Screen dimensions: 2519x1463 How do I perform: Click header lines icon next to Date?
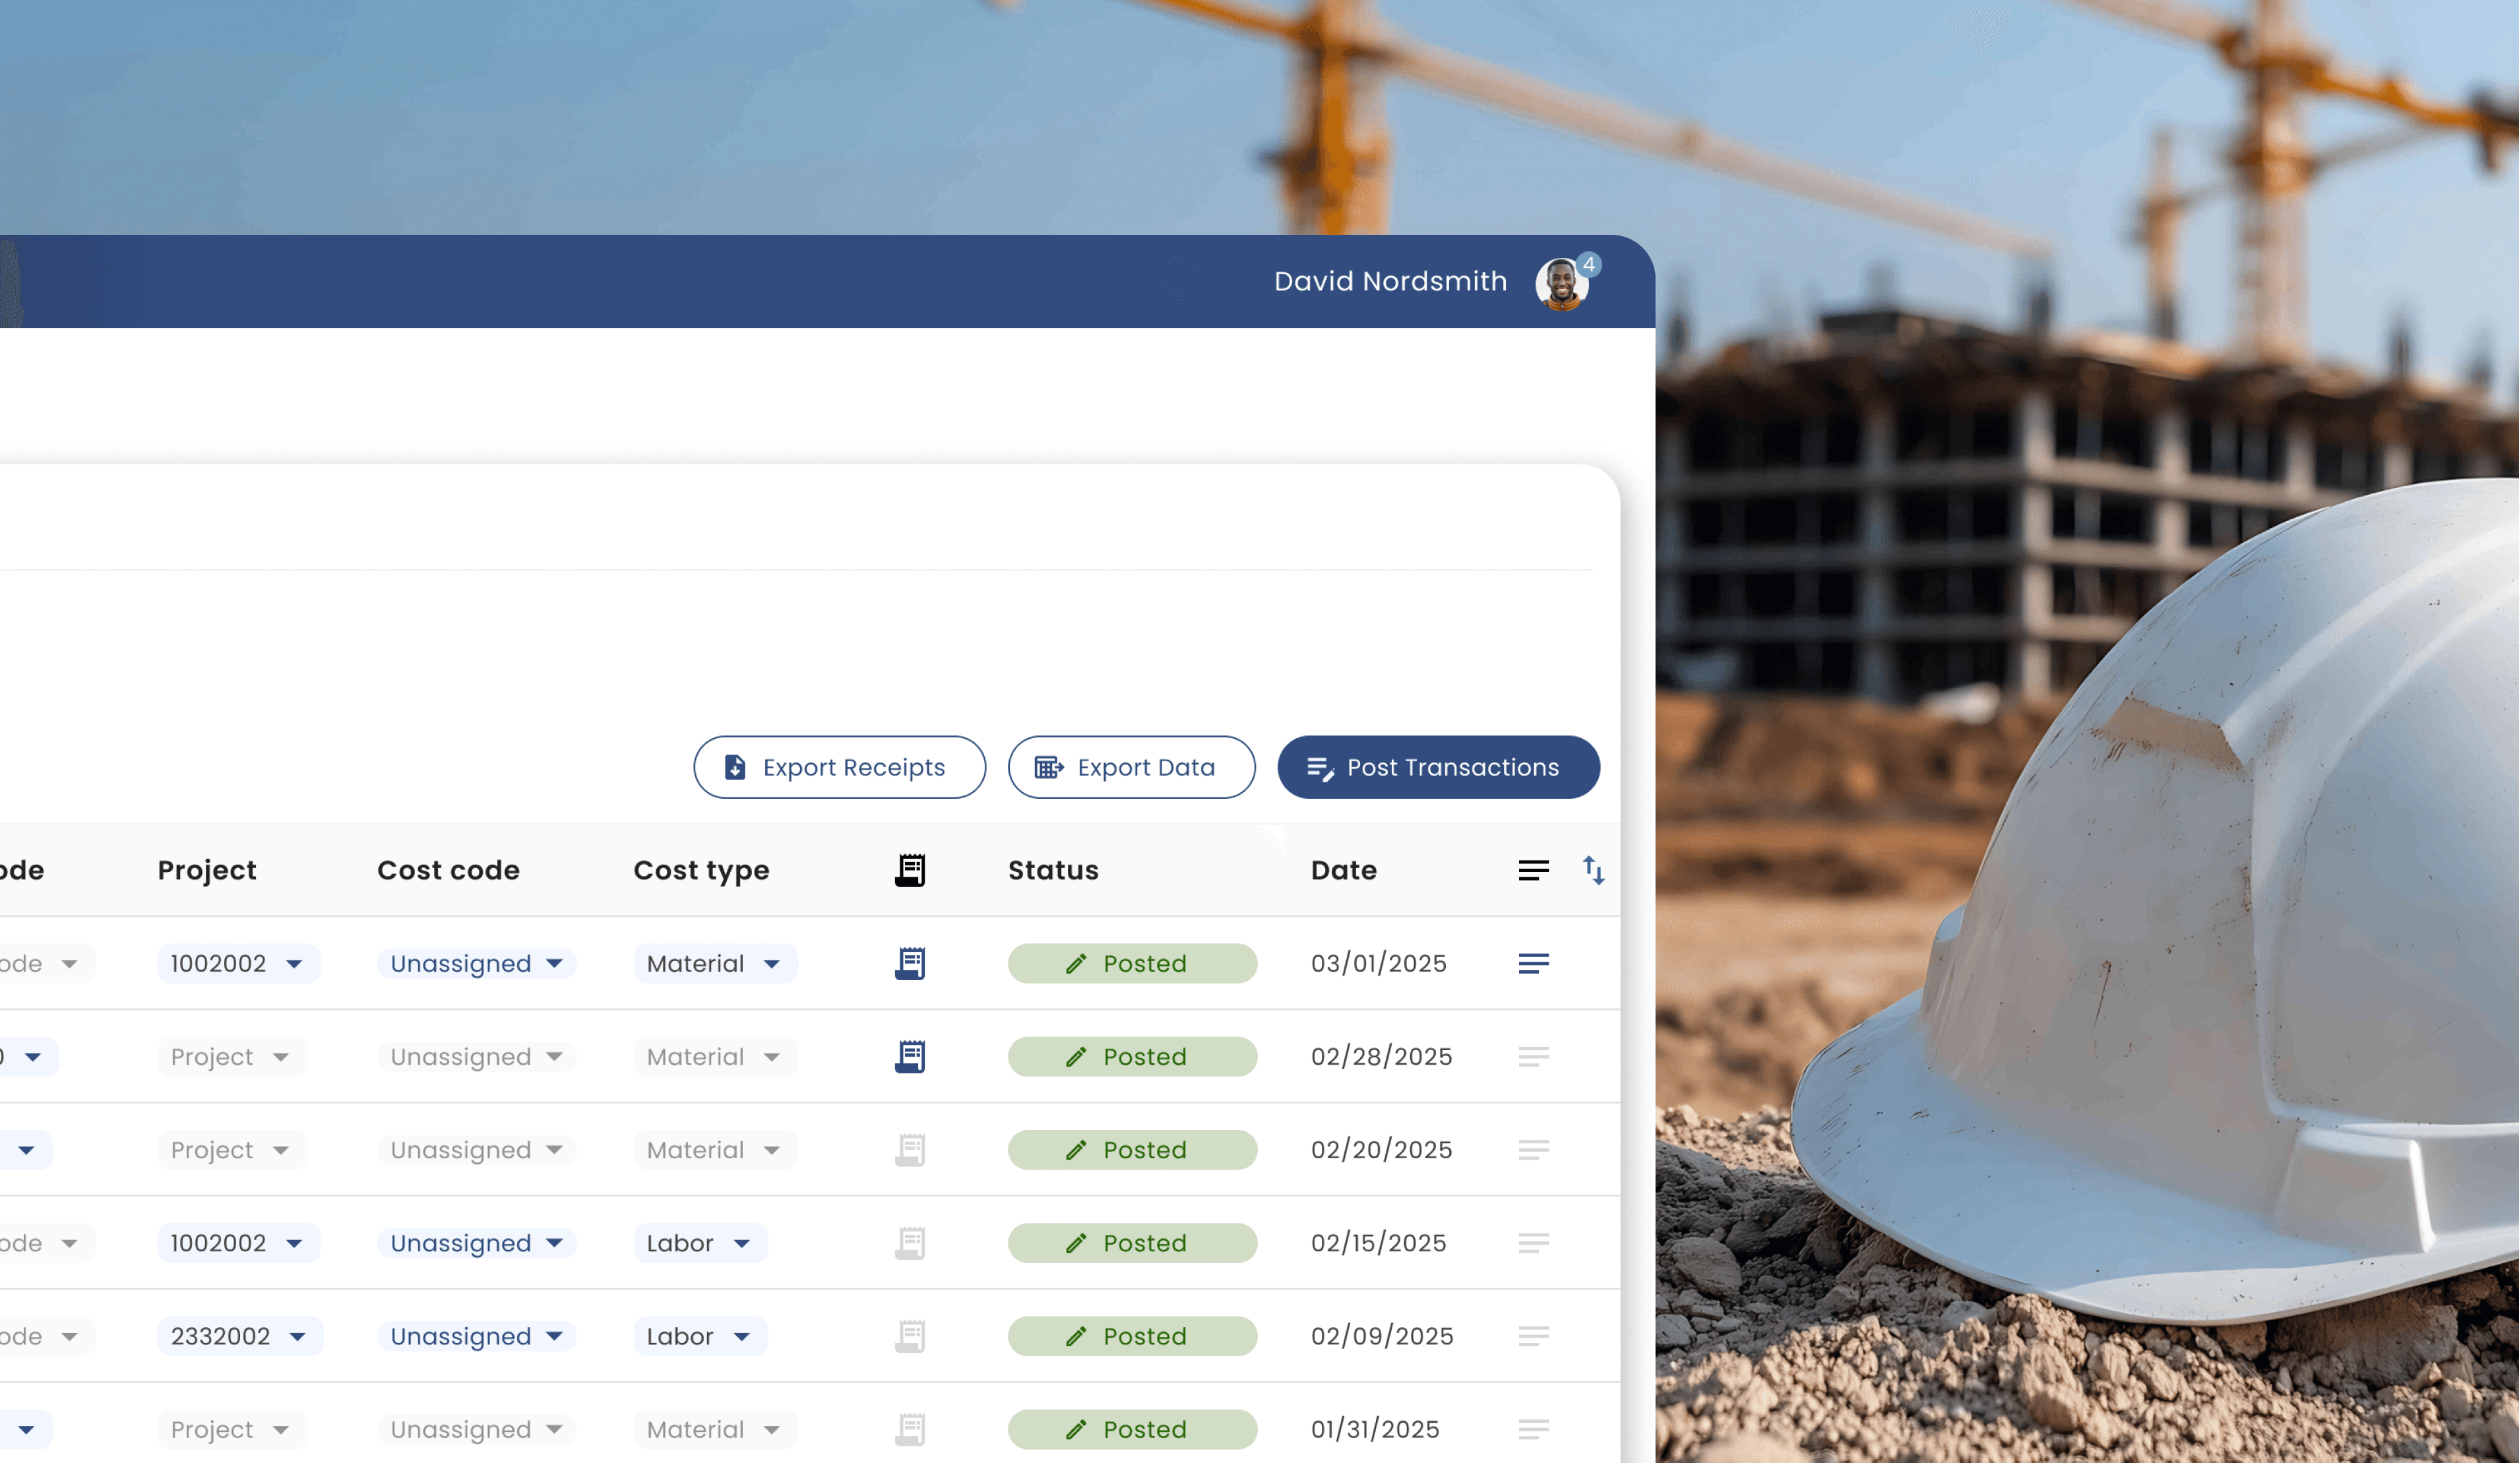click(x=1534, y=871)
